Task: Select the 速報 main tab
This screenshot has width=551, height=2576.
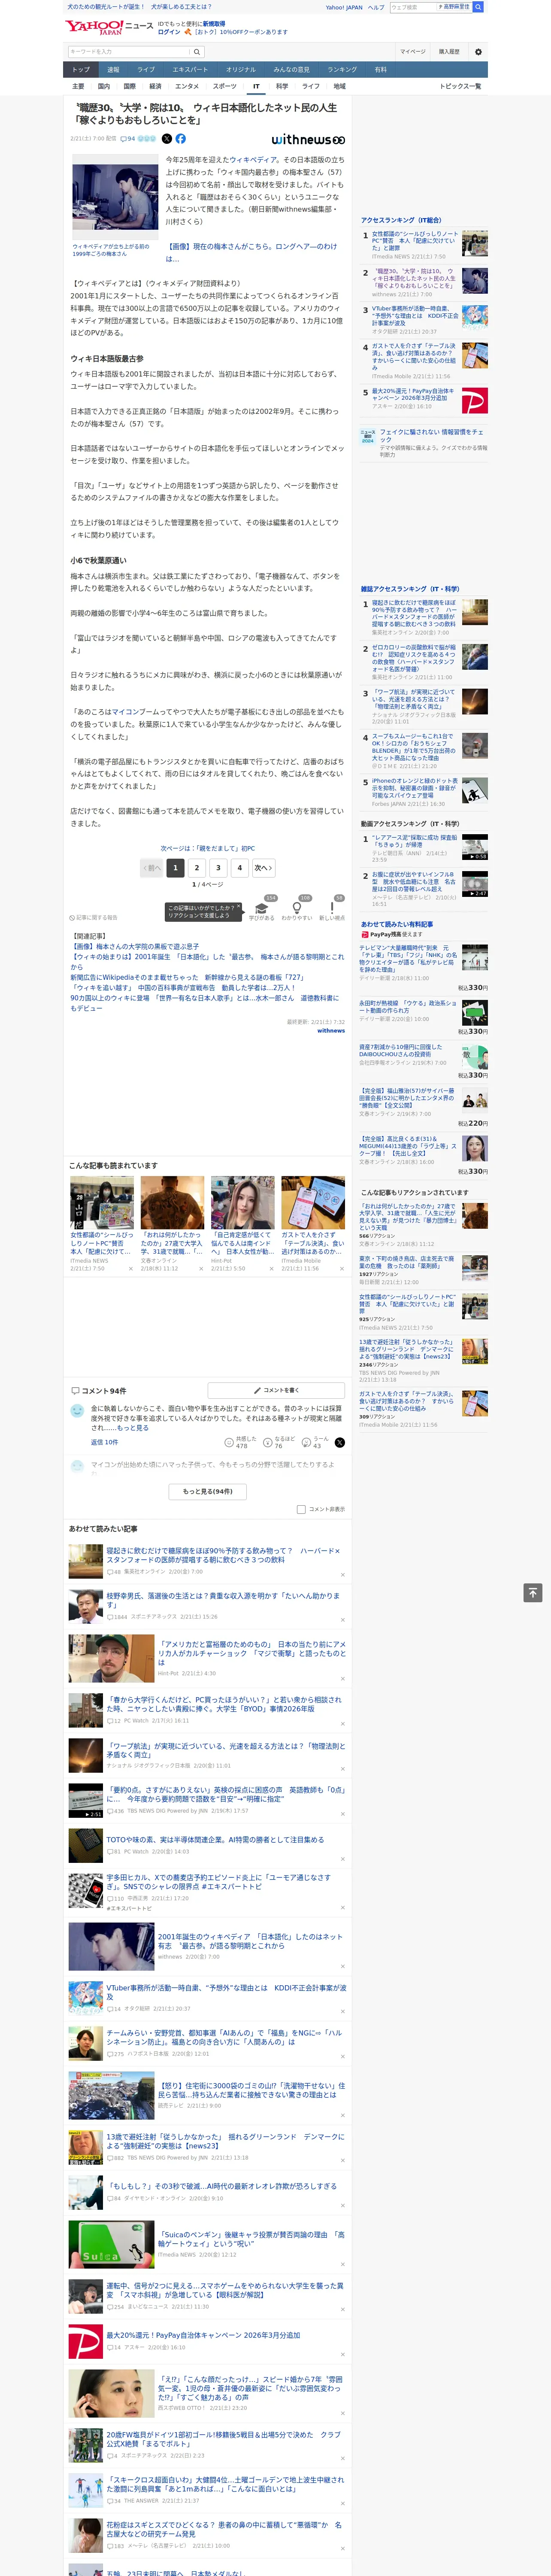Action: (x=113, y=70)
